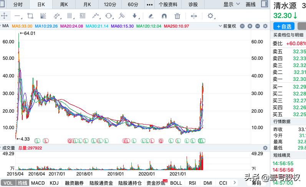306x187 pixels.
Task: Click the MA20:24.08 label
Action: coord(71,26)
